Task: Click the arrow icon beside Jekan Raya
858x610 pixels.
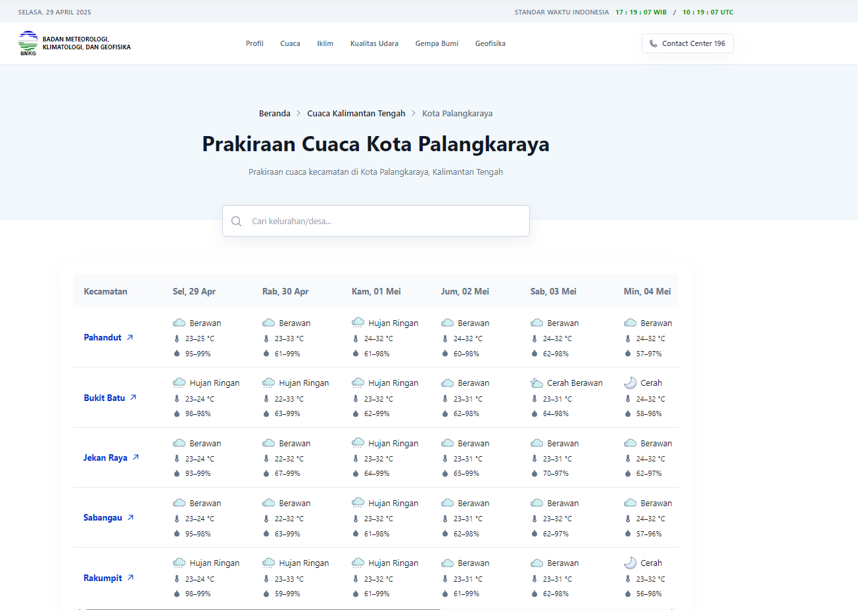Action: click(x=136, y=457)
